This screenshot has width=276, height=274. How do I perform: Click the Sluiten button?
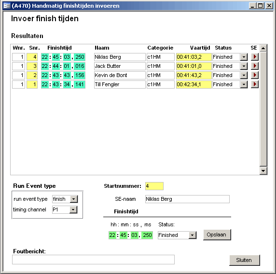coord(245,260)
